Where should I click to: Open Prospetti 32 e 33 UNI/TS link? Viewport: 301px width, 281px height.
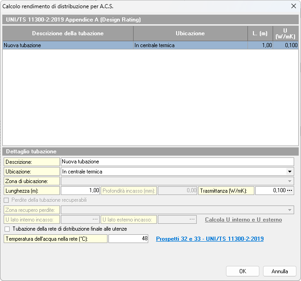coord(210,239)
